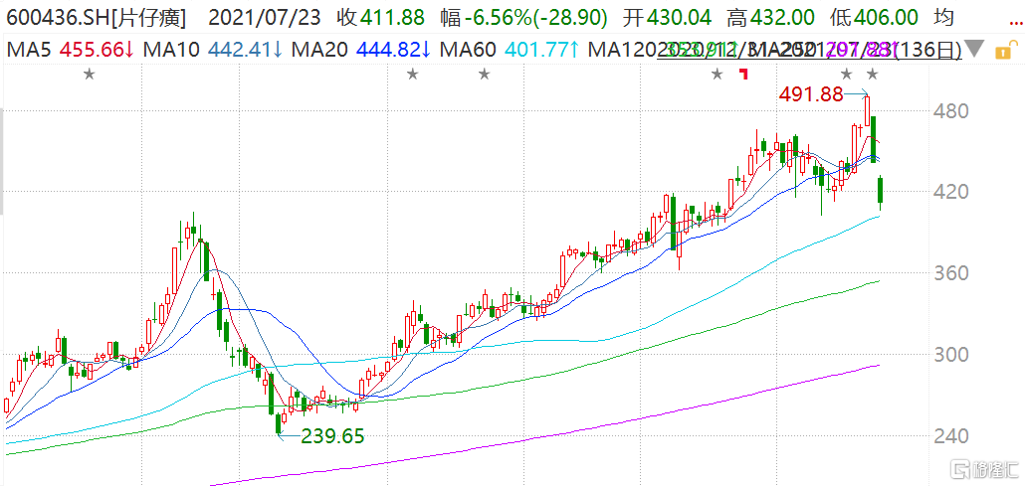Click the red flag marker on the event row
The image size is (1025, 486).
[742, 74]
